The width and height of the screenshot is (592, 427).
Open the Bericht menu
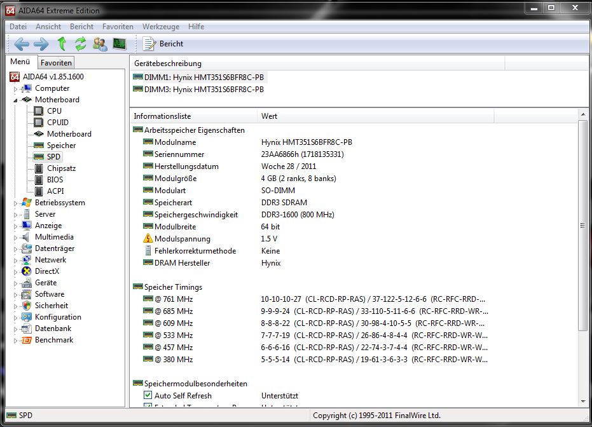(81, 27)
